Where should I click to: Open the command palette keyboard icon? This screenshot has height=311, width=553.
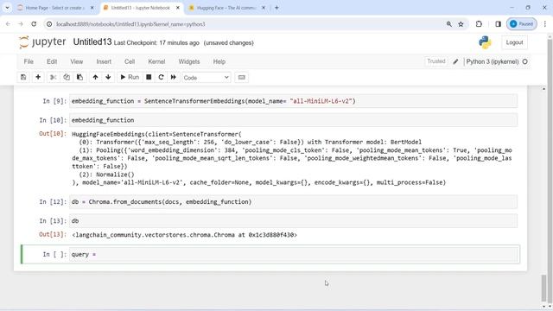pos(242,77)
